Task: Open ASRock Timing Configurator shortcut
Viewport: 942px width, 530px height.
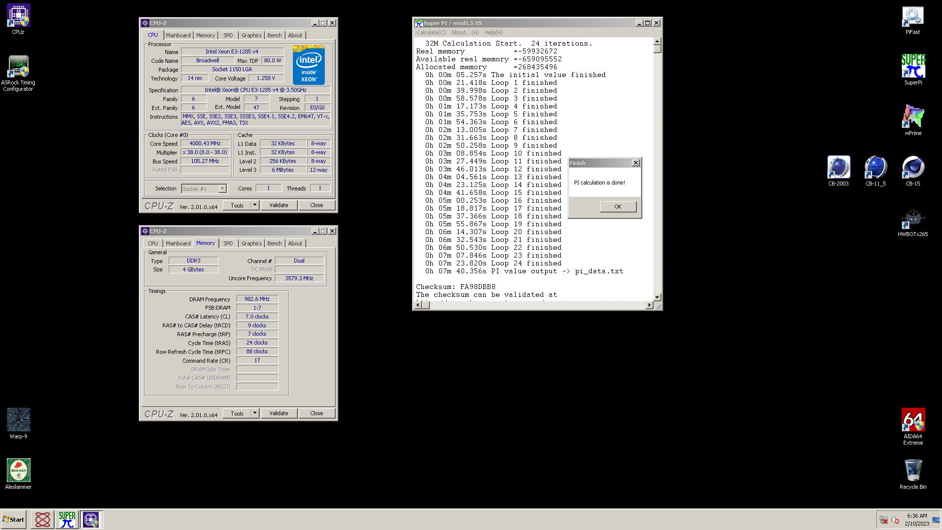Action: (18, 74)
